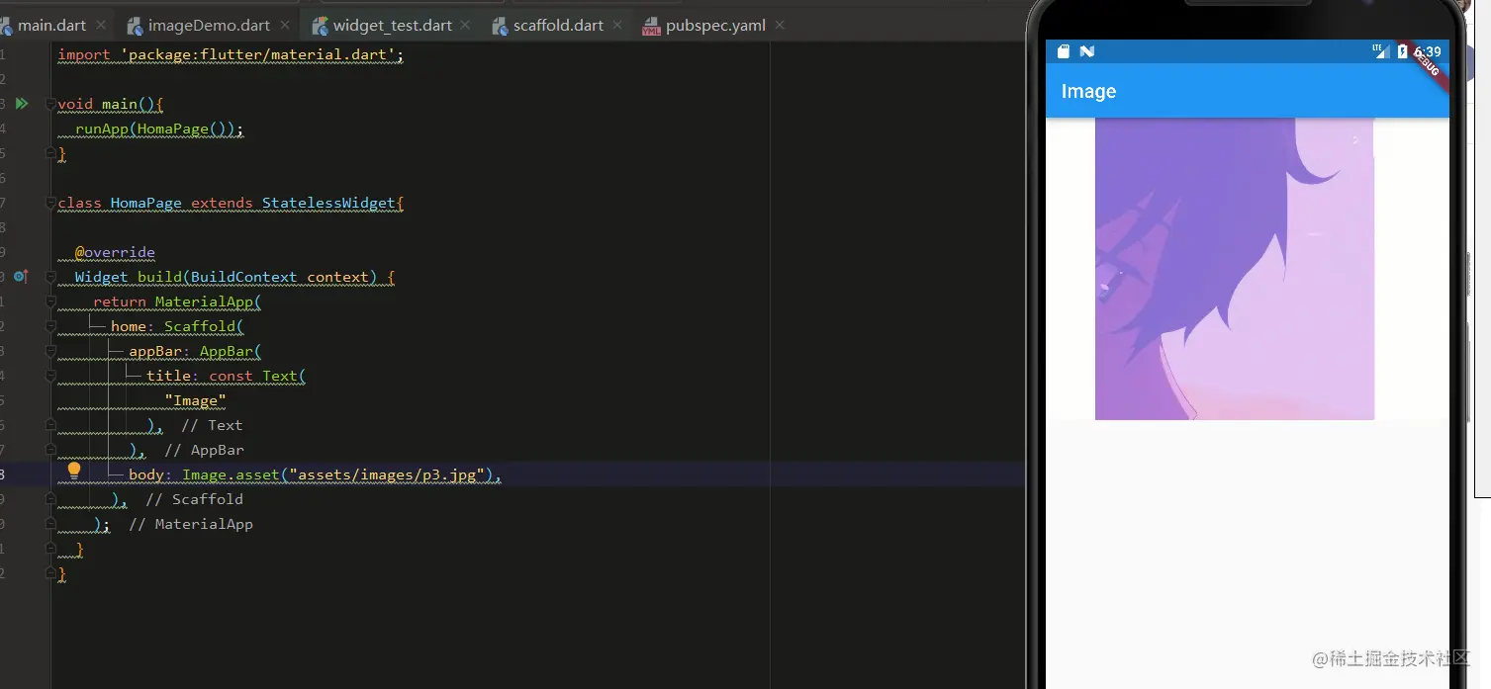The height and width of the screenshot is (689, 1491).
Task: Click the // MaterialApp closing comment
Action: (191, 524)
